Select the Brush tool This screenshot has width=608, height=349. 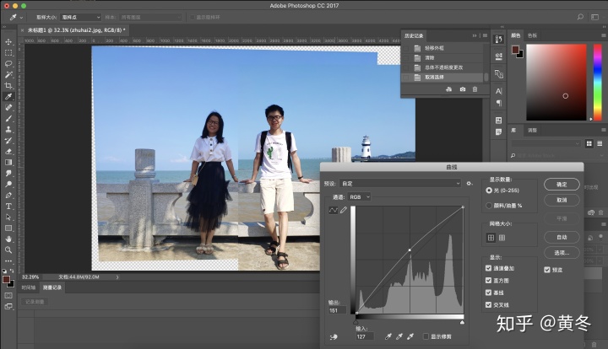tap(8, 118)
